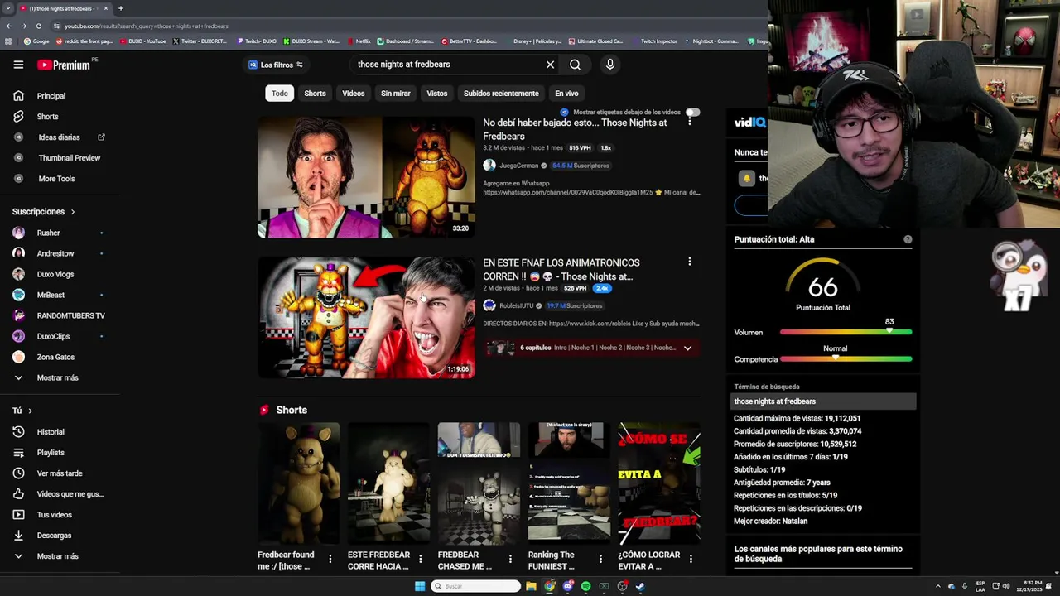Open the Chrome tab search dropdown
The height and width of the screenshot is (596, 1060).
(x=8, y=8)
